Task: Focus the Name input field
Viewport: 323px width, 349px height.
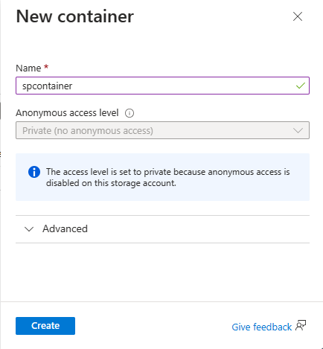Action: coord(162,86)
